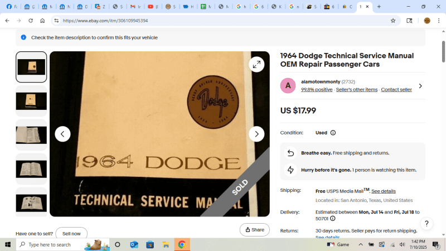
Task: Click the blue info icon in vehicle notice
Action: [x=23, y=37]
